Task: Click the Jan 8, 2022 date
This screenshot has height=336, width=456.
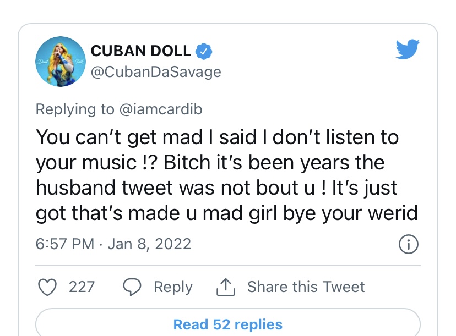Action: (x=149, y=244)
